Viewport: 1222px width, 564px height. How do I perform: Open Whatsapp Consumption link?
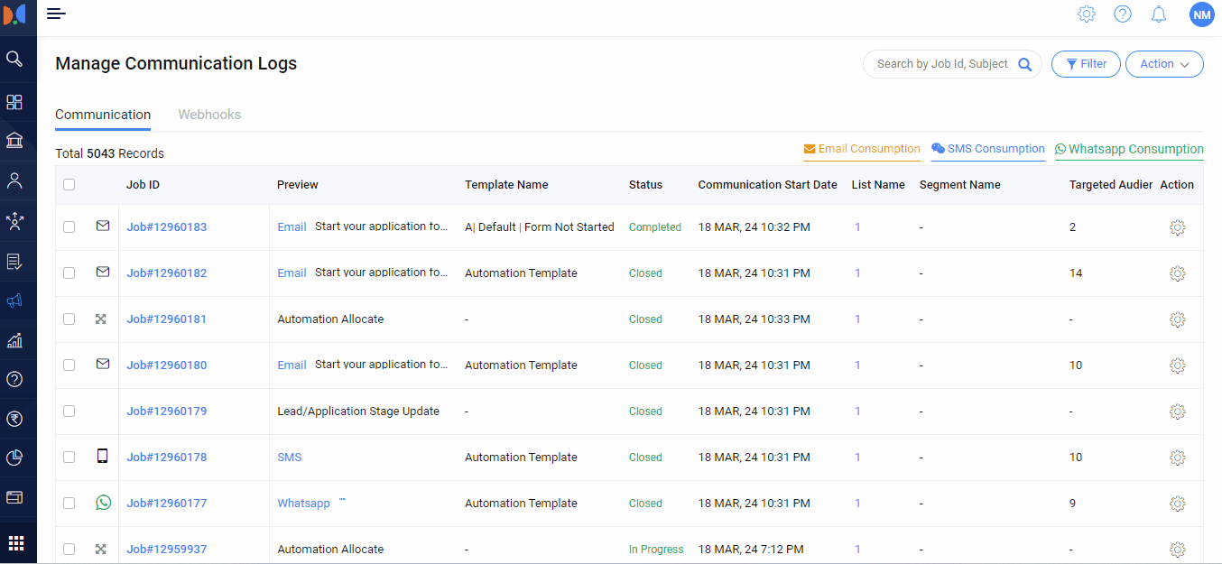click(x=1129, y=149)
